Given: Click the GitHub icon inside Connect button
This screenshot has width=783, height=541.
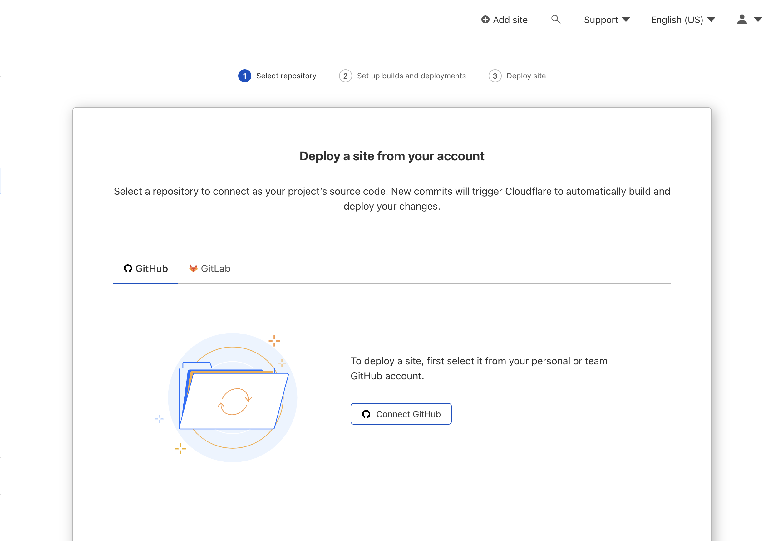Looking at the screenshot, I should pos(366,414).
